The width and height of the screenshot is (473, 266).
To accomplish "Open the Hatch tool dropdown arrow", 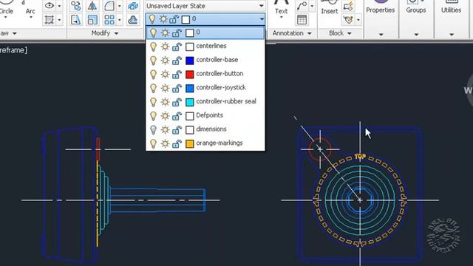I will pos(59,20).
